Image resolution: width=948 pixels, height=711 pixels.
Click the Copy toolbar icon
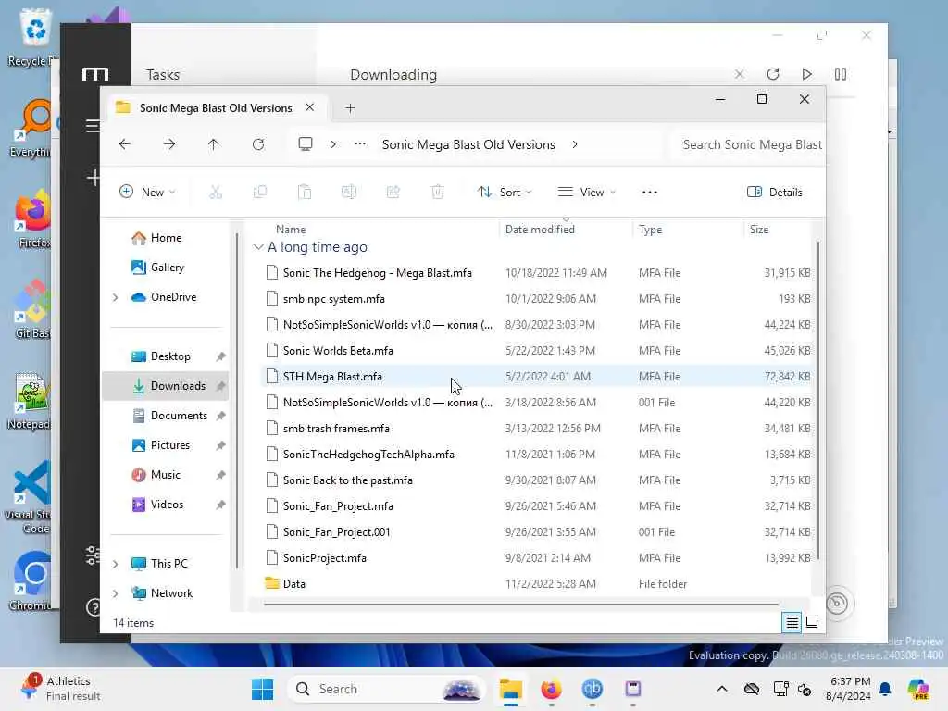tap(260, 193)
